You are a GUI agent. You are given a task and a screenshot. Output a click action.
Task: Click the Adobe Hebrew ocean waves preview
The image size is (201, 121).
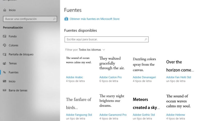pyautogui.click(x=178, y=101)
